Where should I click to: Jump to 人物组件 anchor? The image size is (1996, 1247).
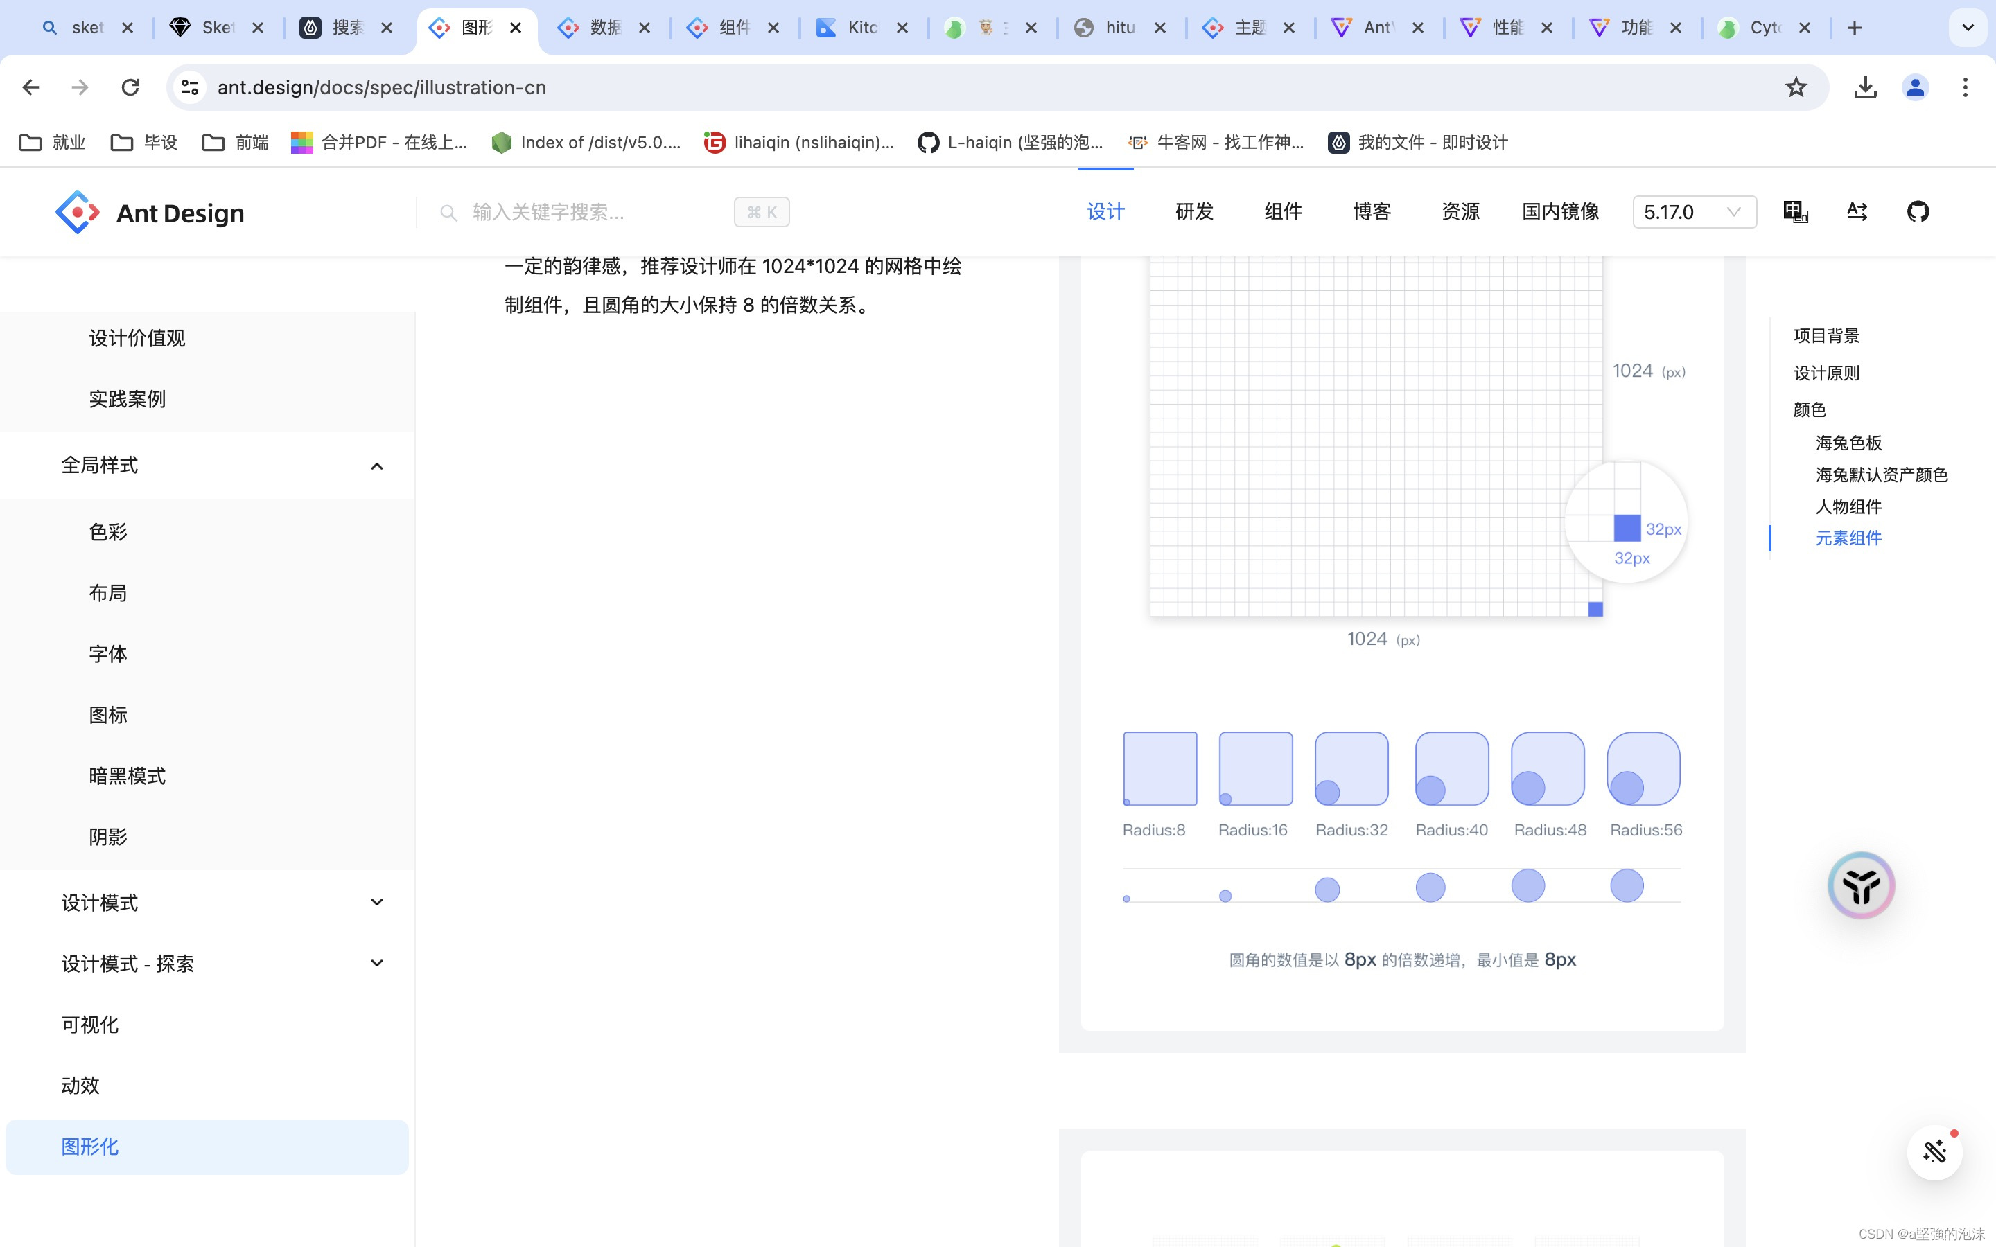coord(1848,506)
